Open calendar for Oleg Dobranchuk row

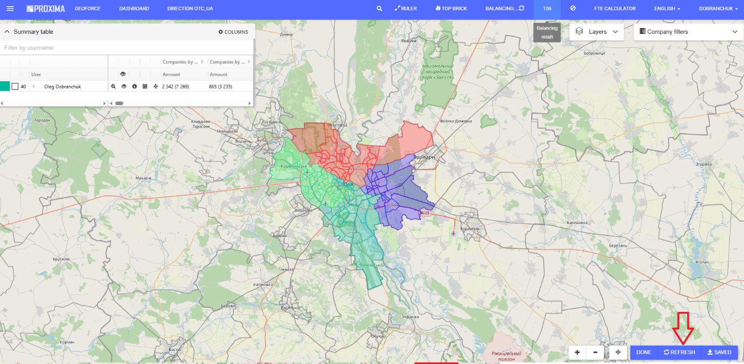click(145, 86)
